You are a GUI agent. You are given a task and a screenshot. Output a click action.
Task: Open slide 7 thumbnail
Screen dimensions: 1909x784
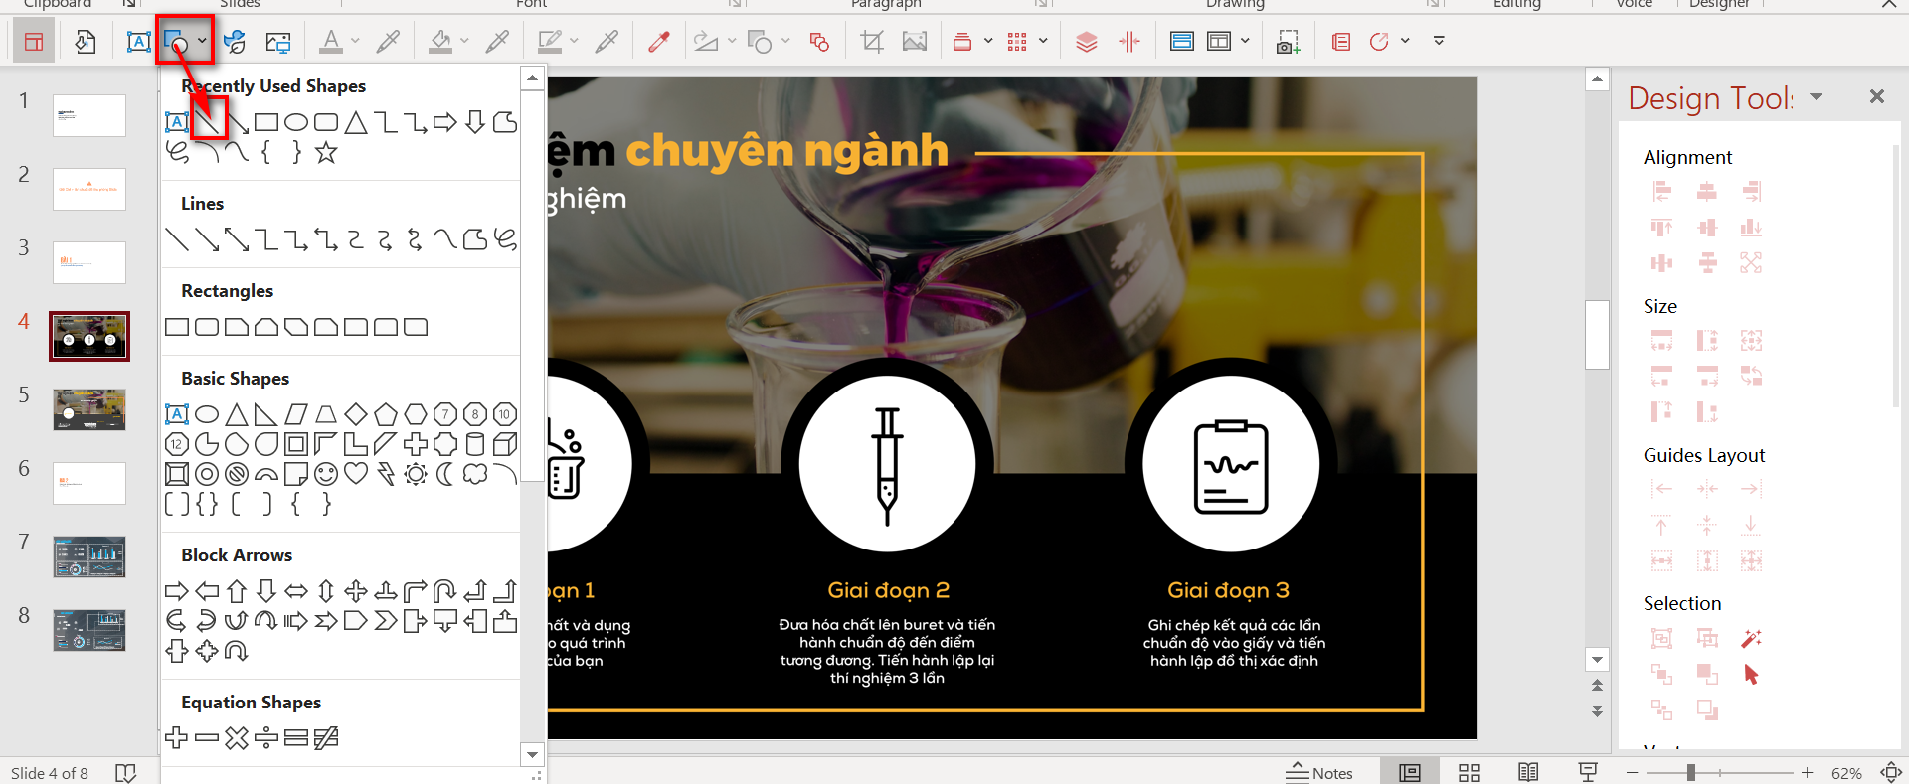[89, 556]
